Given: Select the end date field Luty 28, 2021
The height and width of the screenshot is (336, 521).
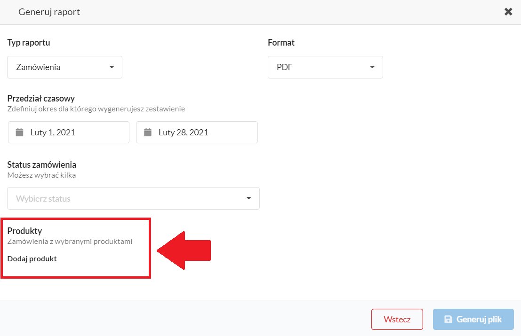Looking at the screenshot, I should tap(197, 133).
